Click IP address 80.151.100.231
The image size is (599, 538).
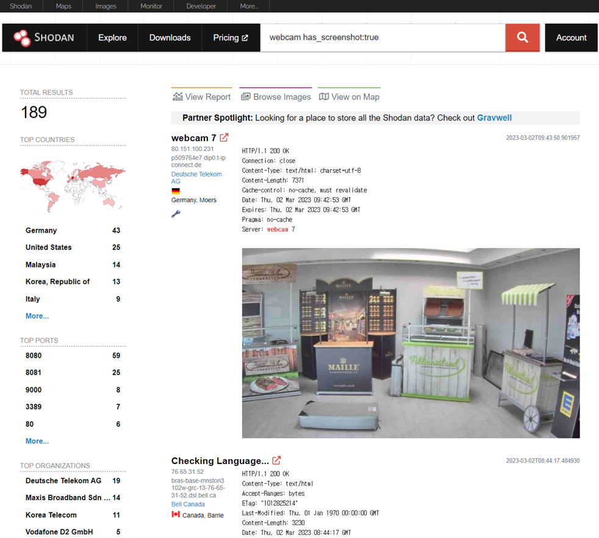[x=193, y=149]
